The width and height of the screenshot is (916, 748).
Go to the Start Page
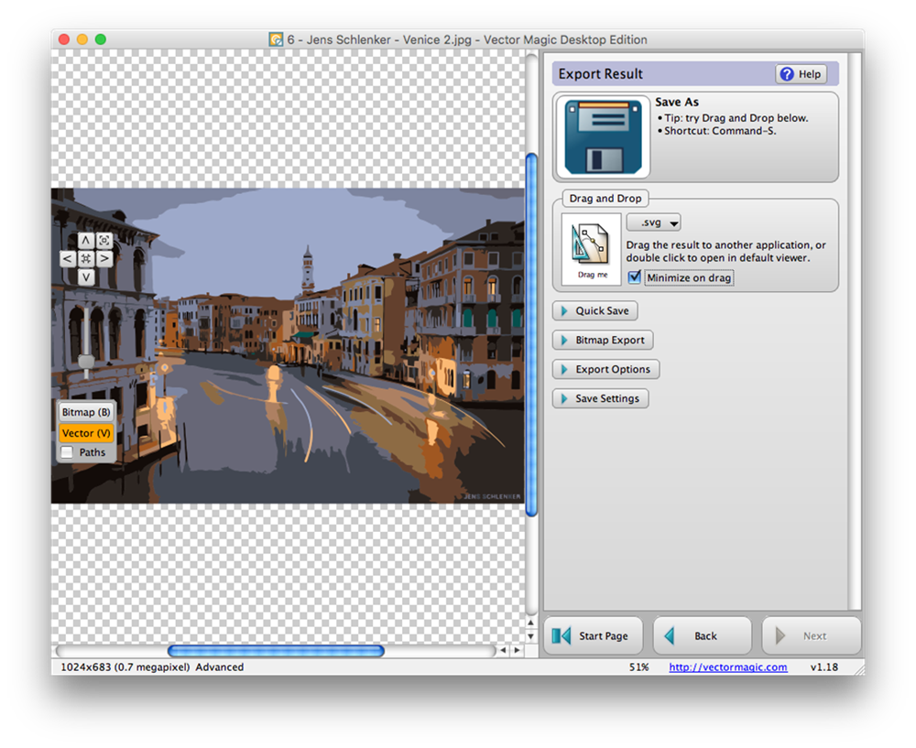(x=593, y=635)
